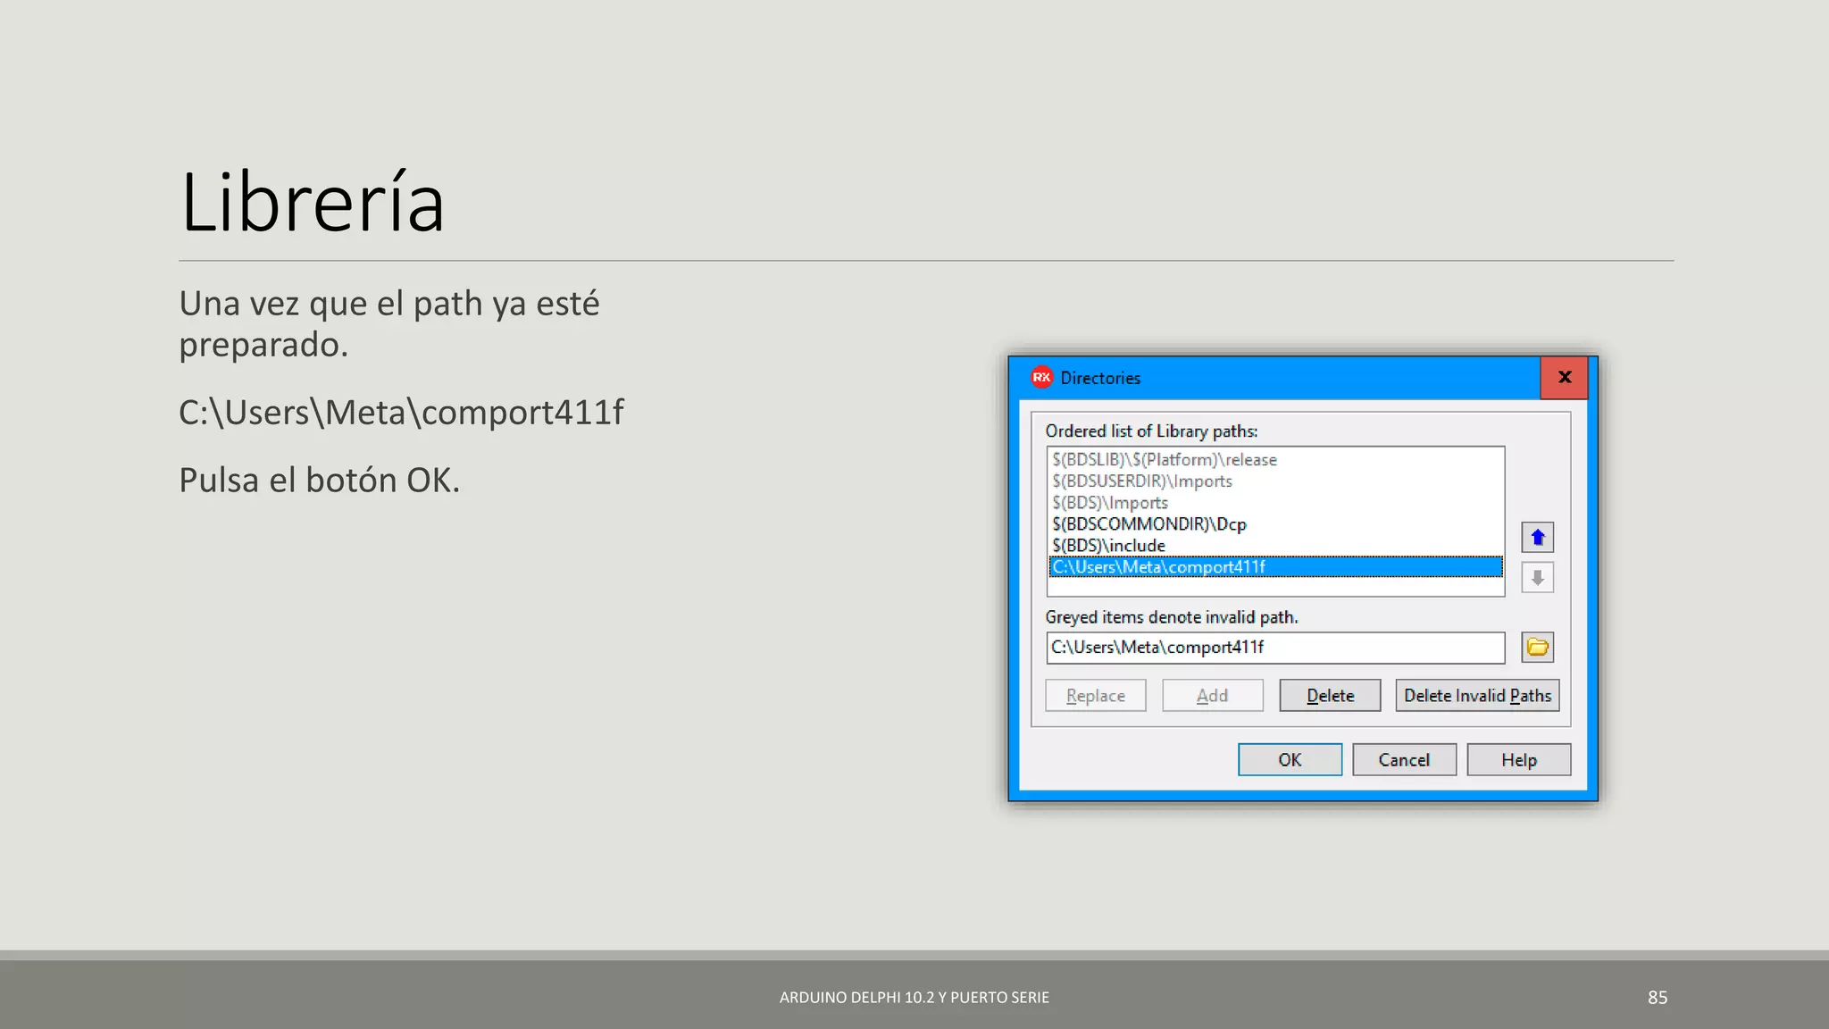Image resolution: width=1829 pixels, height=1029 pixels.
Task: Click slide text 'Pulsa el botón OK.'
Action: click(319, 480)
